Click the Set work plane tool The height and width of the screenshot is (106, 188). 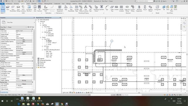pyautogui.click(x=164, y=8)
